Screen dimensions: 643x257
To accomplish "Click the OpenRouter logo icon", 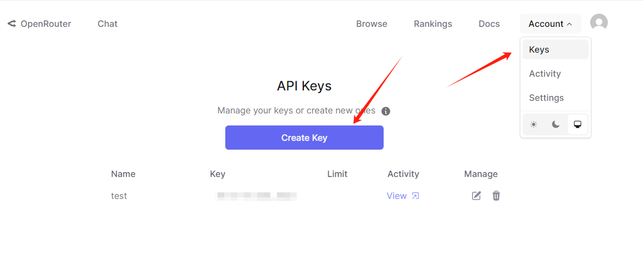I will tap(12, 24).
